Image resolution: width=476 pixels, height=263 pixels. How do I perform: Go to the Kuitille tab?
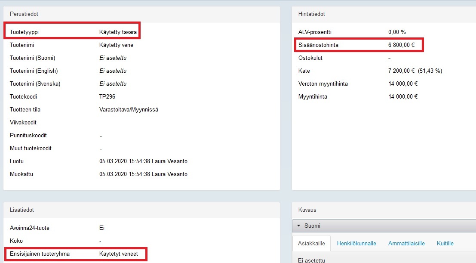[445, 243]
